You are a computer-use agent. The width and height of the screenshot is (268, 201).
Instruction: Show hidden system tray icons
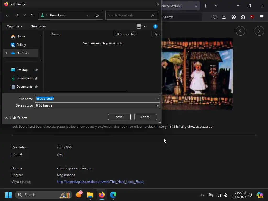coord(202,195)
